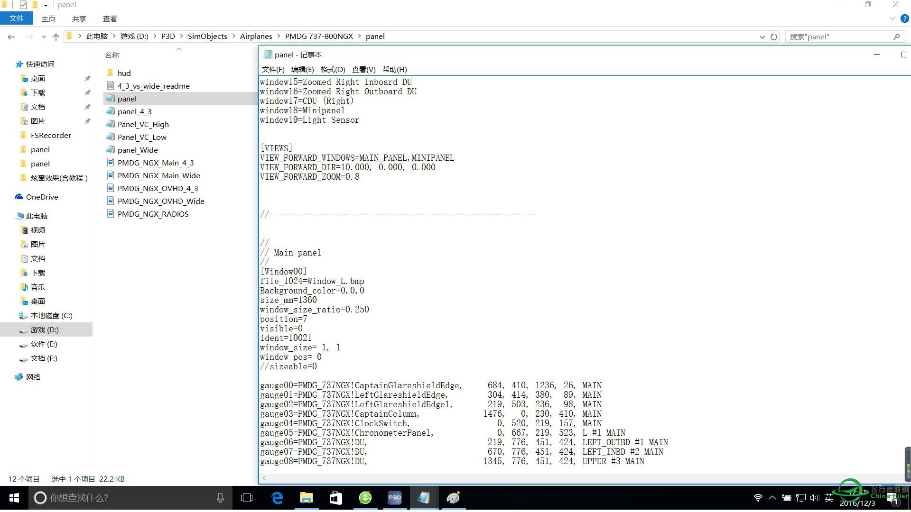
Task: Go forward in Explorer navigation
Action: [29, 37]
